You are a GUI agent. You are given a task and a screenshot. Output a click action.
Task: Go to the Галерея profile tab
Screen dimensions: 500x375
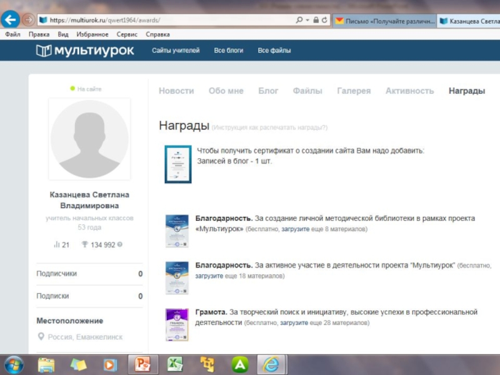[x=354, y=91]
